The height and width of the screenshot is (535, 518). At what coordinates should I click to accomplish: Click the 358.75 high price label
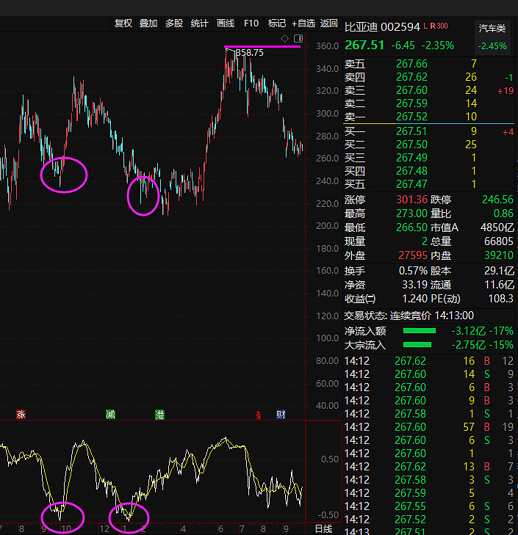pos(250,53)
